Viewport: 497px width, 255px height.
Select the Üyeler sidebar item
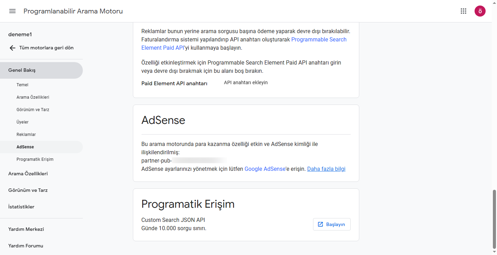(x=22, y=122)
